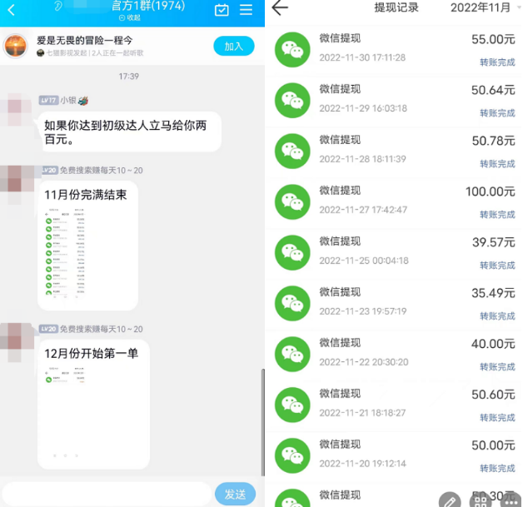Click 转账完成 status for the 39.57元 entry
Image resolution: width=523 pixels, height=507 pixels.
pos(497,266)
